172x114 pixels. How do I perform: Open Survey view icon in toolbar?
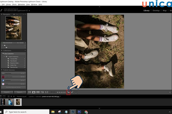[42, 92]
